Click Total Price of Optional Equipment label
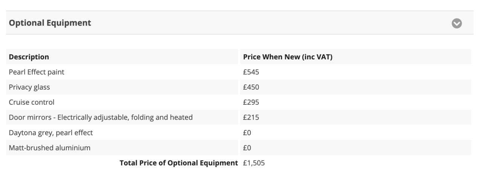The width and height of the screenshot is (482, 185). [x=179, y=163]
